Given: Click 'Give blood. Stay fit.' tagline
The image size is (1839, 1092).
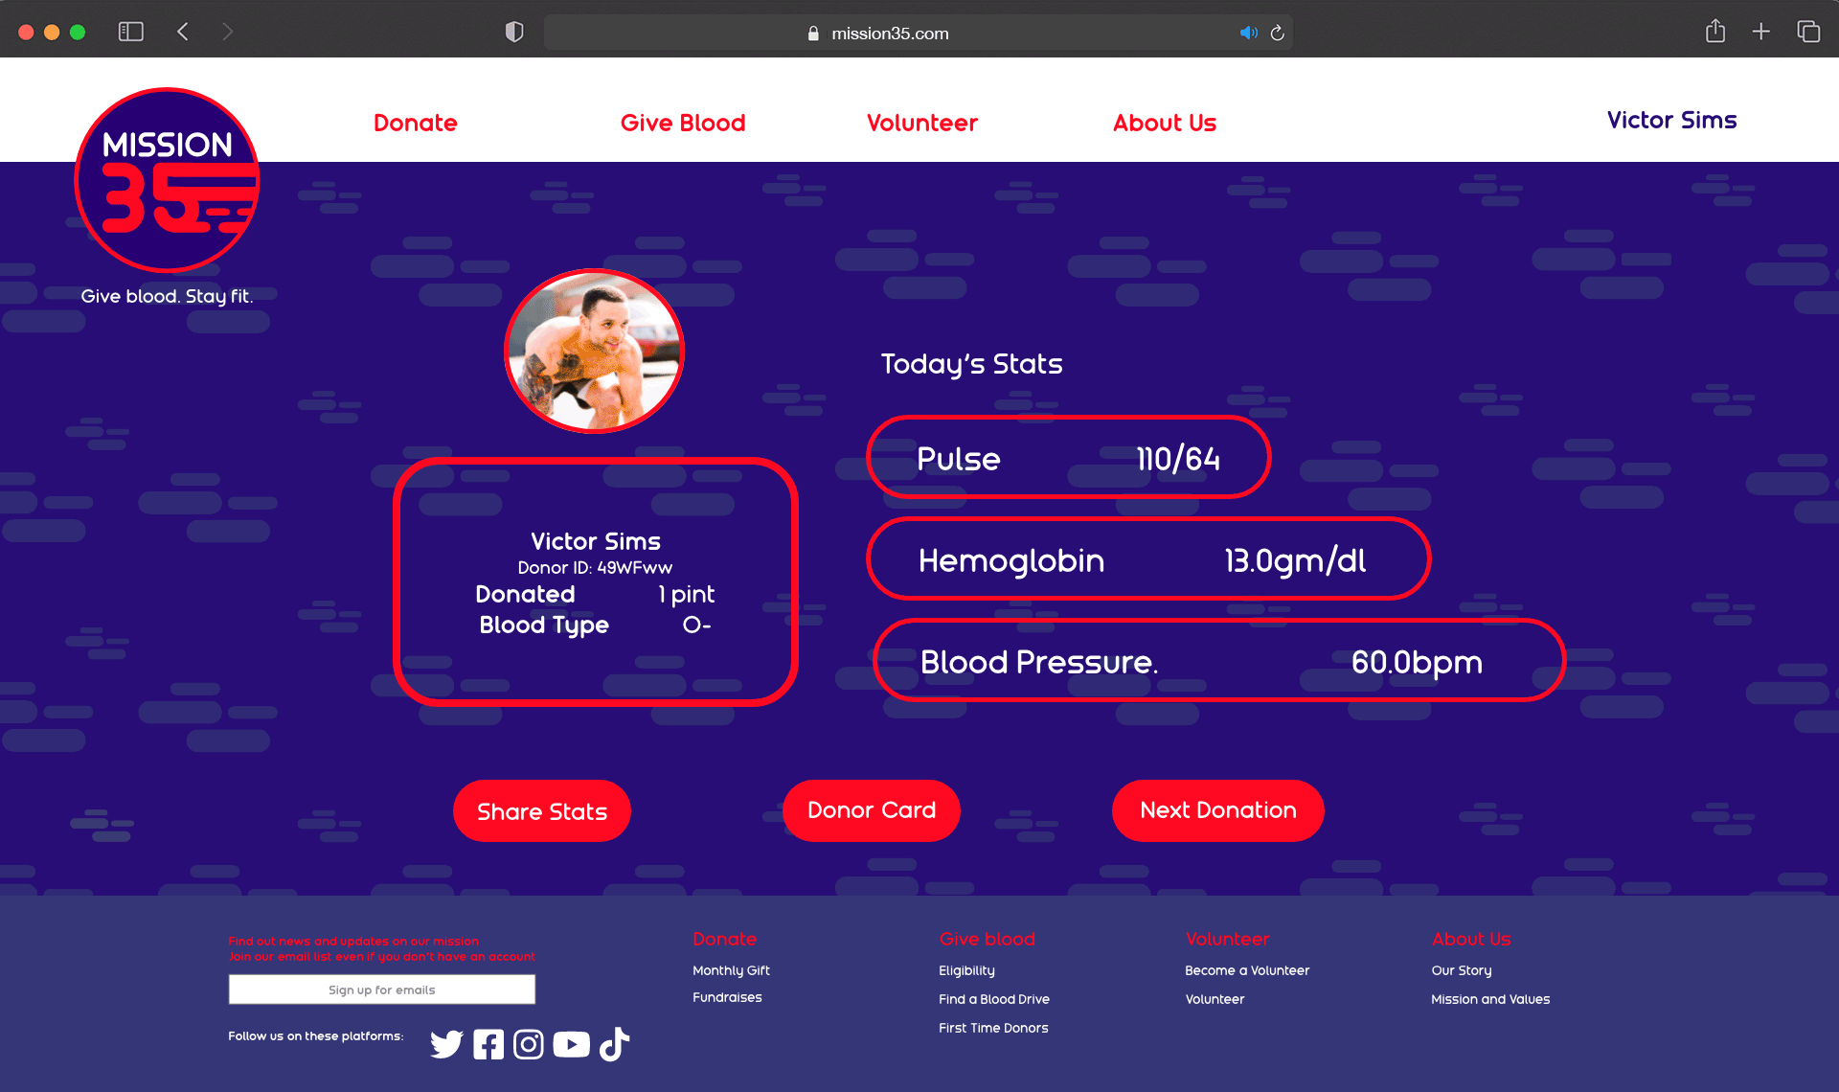Looking at the screenshot, I should coord(168,297).
